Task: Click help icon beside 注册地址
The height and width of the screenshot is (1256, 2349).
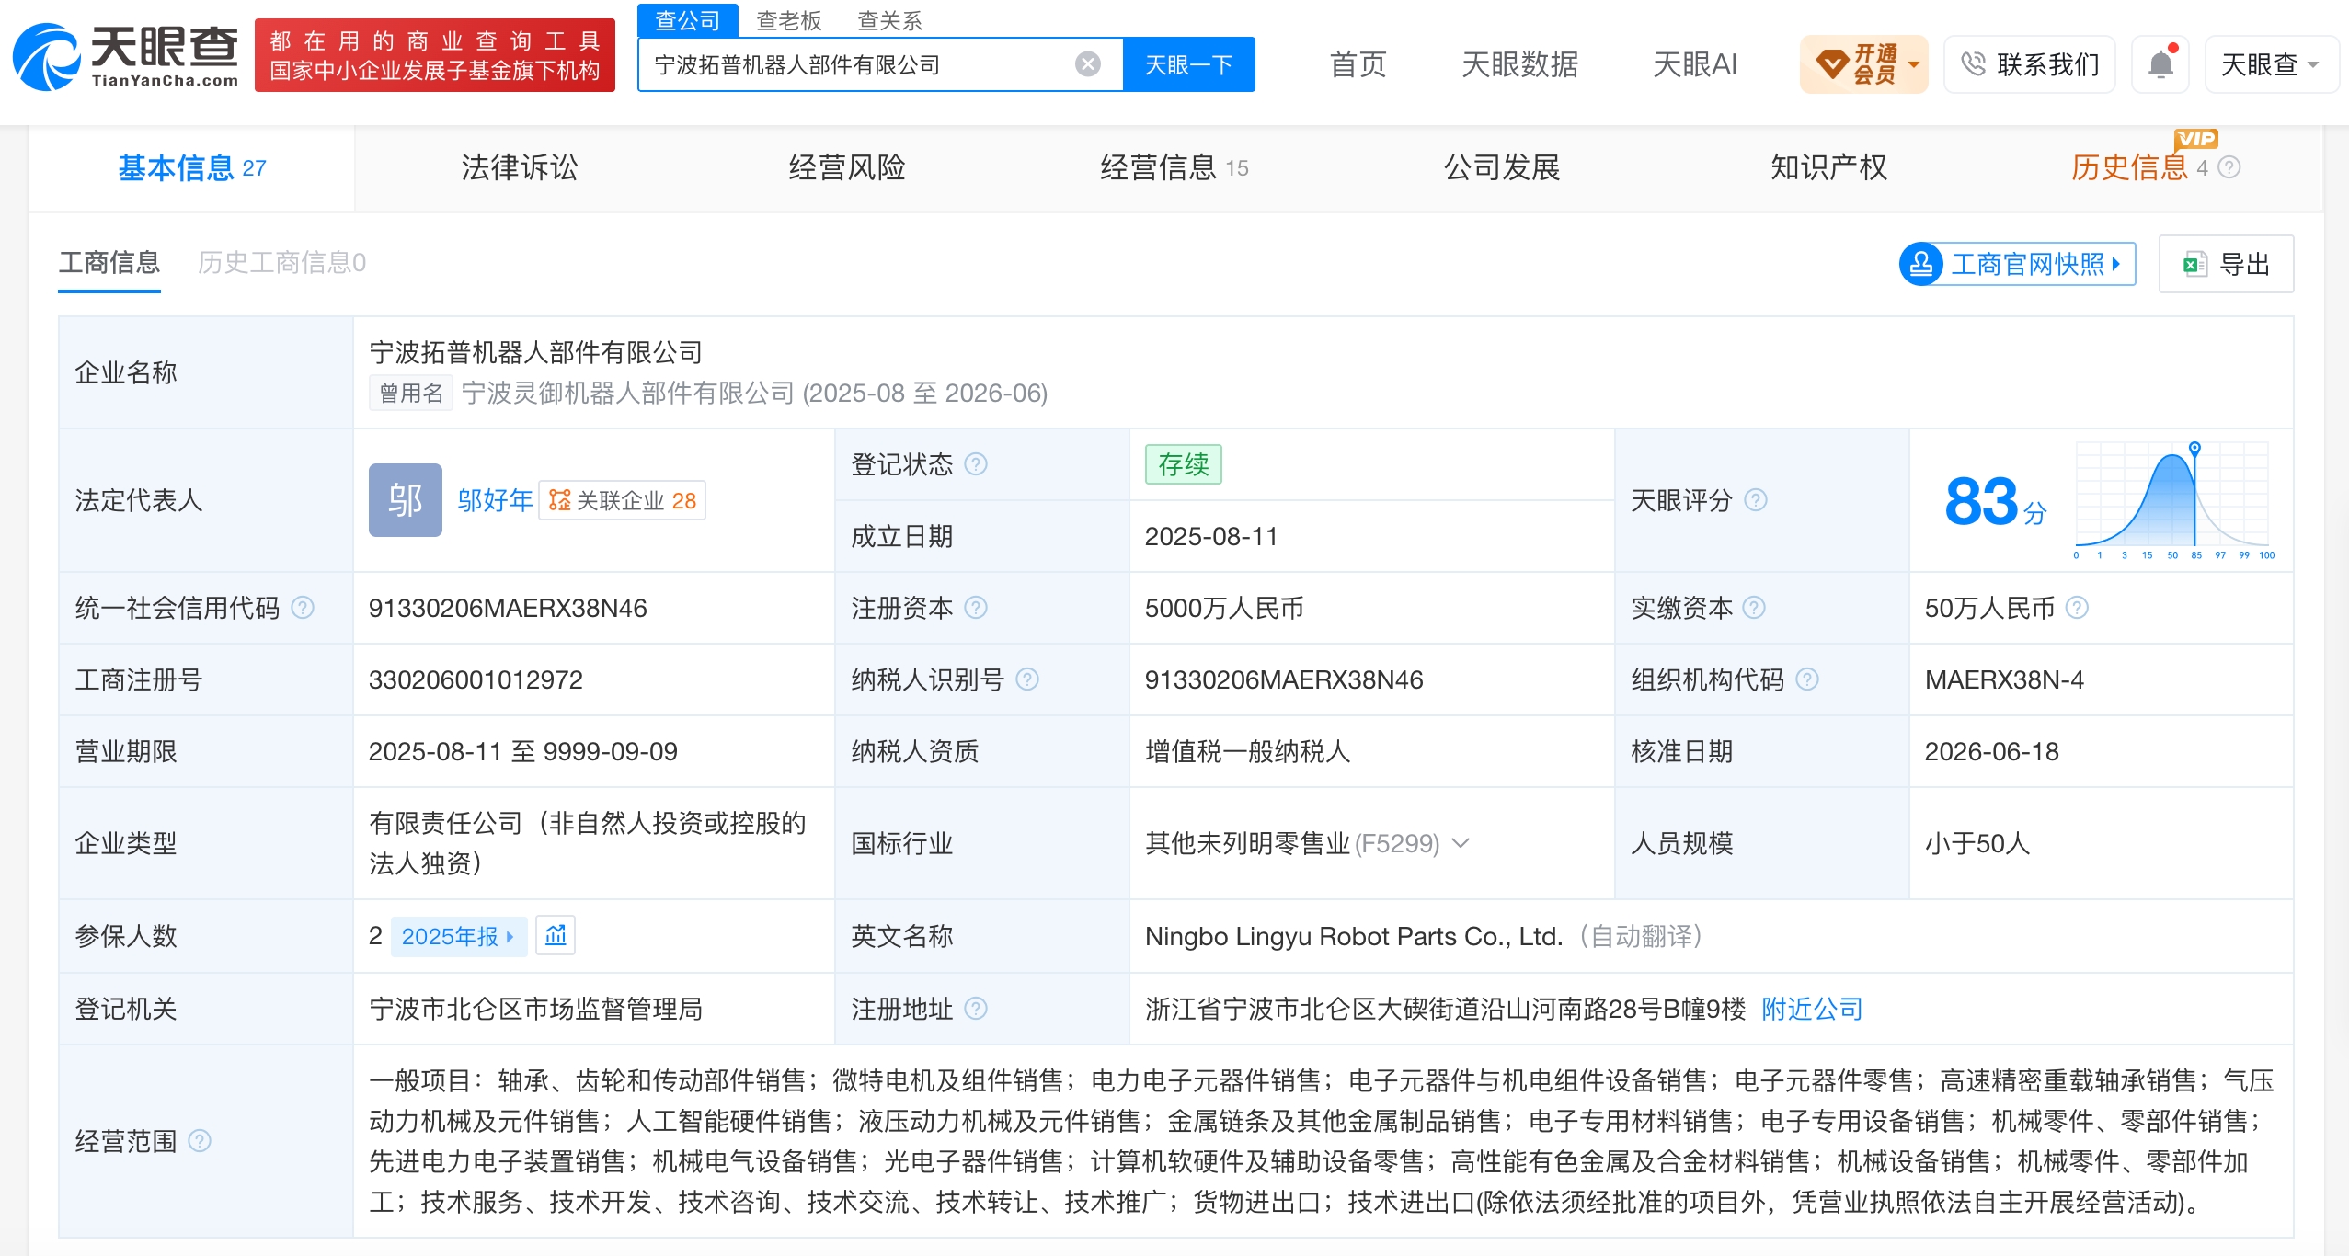Action: (976, 1009)
